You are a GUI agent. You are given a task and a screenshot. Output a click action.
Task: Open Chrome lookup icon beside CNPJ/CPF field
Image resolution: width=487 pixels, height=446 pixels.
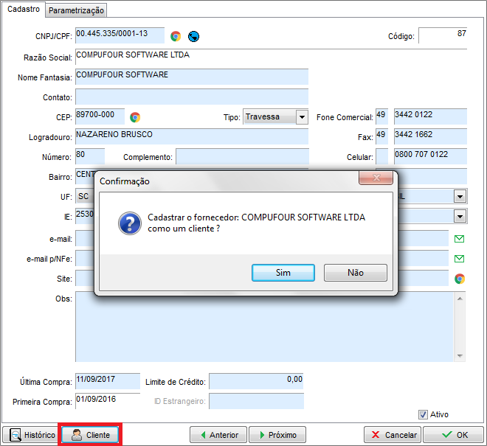coord(176,36)
